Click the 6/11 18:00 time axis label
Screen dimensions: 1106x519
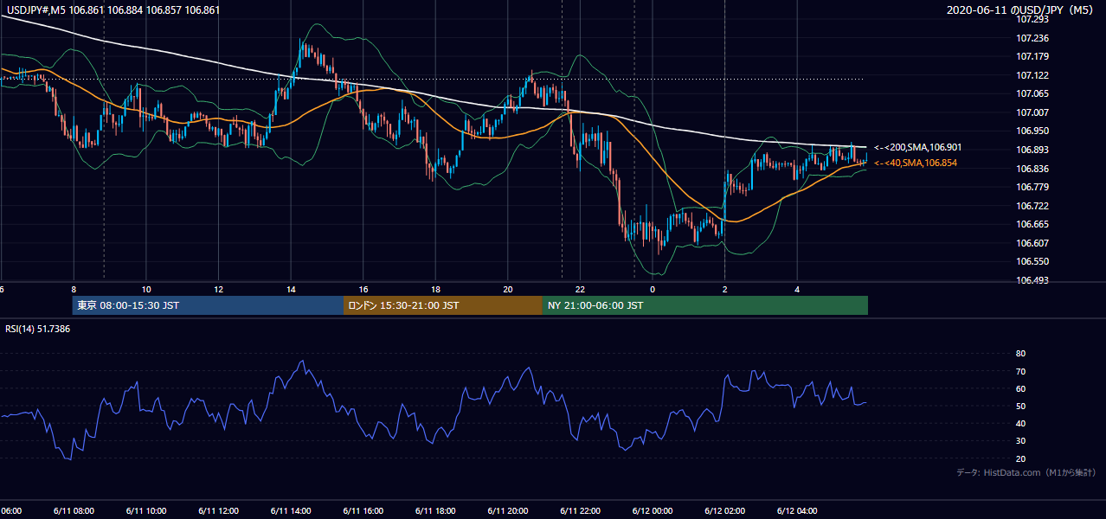pos(435,510)
